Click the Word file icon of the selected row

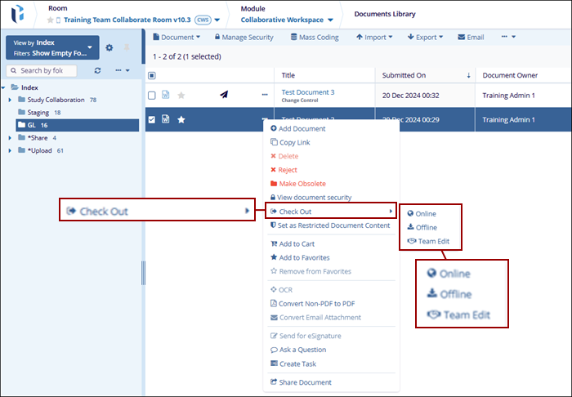click(166, 119)
